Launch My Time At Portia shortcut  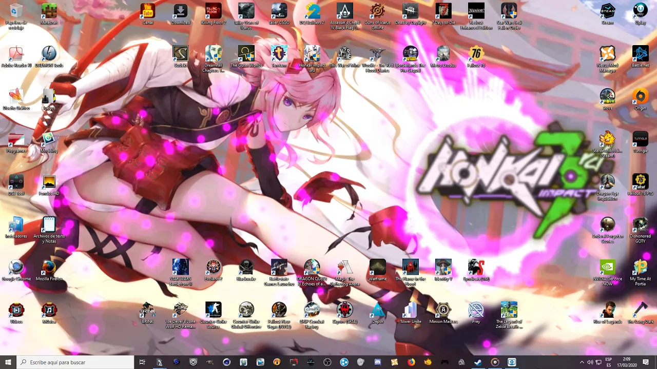(640, 272)
